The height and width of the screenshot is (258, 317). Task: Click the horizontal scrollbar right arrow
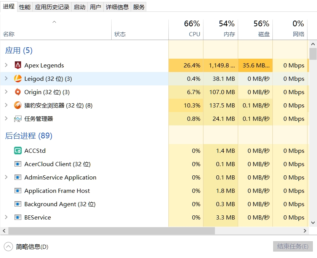[305, 231]
